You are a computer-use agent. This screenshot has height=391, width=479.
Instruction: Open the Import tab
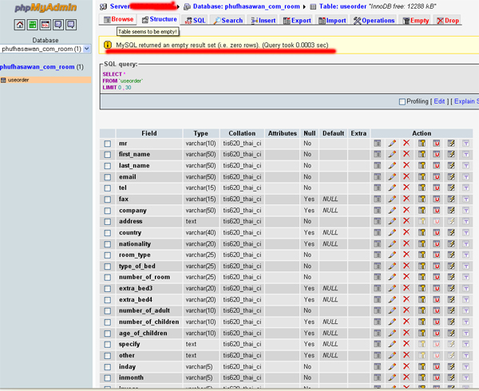332,21
